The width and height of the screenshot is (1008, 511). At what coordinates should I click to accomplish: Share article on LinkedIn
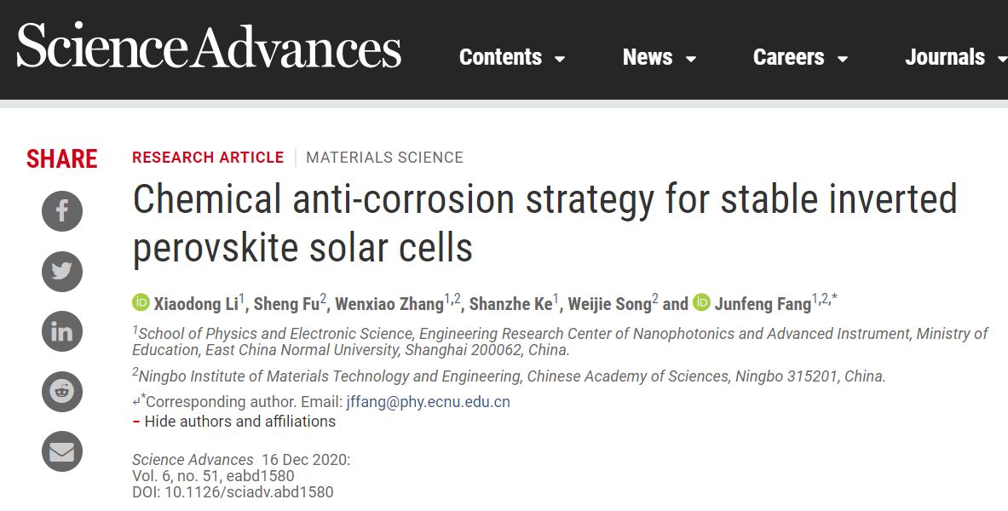tap(62, 332)
